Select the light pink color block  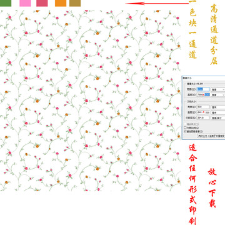25,3
